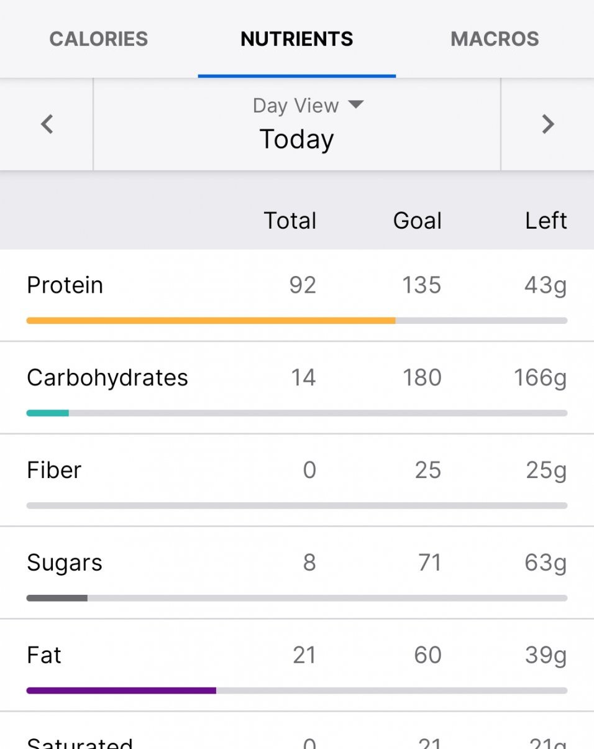
Task: Select the Nutrients tab
Action: (296, 39)
